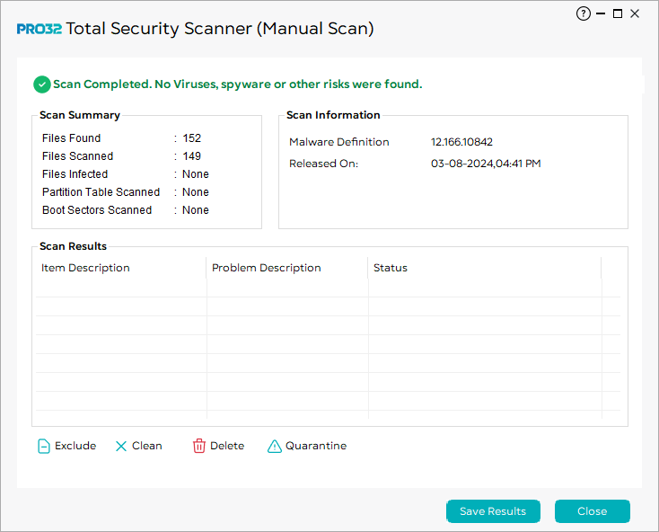
Task: Maximize the scanner window
Action: (x=618, y=13)
